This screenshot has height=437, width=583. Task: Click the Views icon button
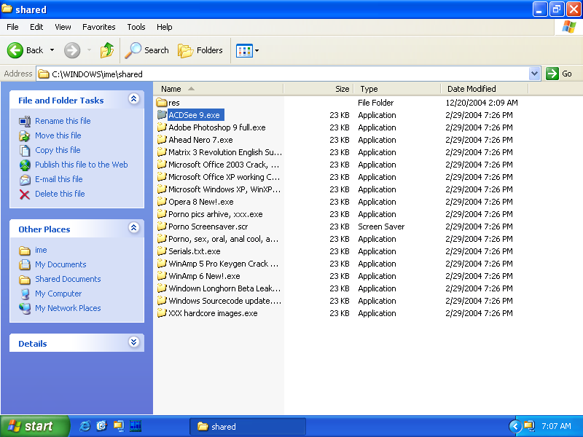tap(244, 50)
